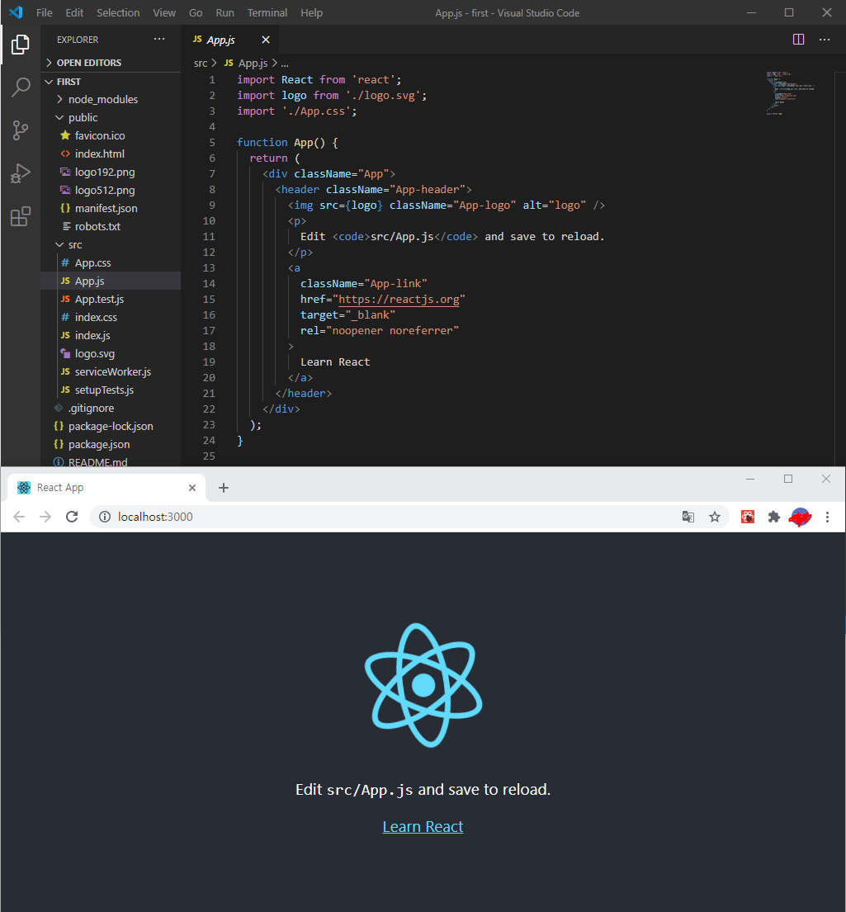Open the Chrome extensions puzzle menu

pos(774,517)
